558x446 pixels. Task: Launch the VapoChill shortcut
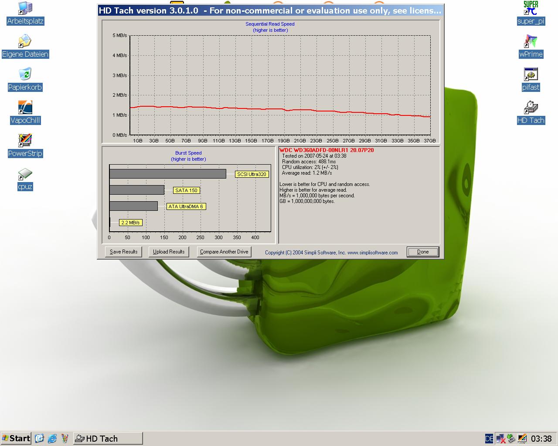[x=25, y=108]
